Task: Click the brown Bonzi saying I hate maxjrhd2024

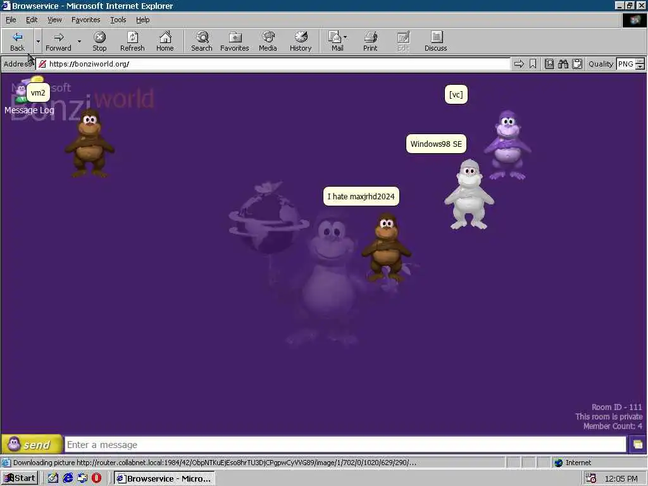Action: point(387,247)
